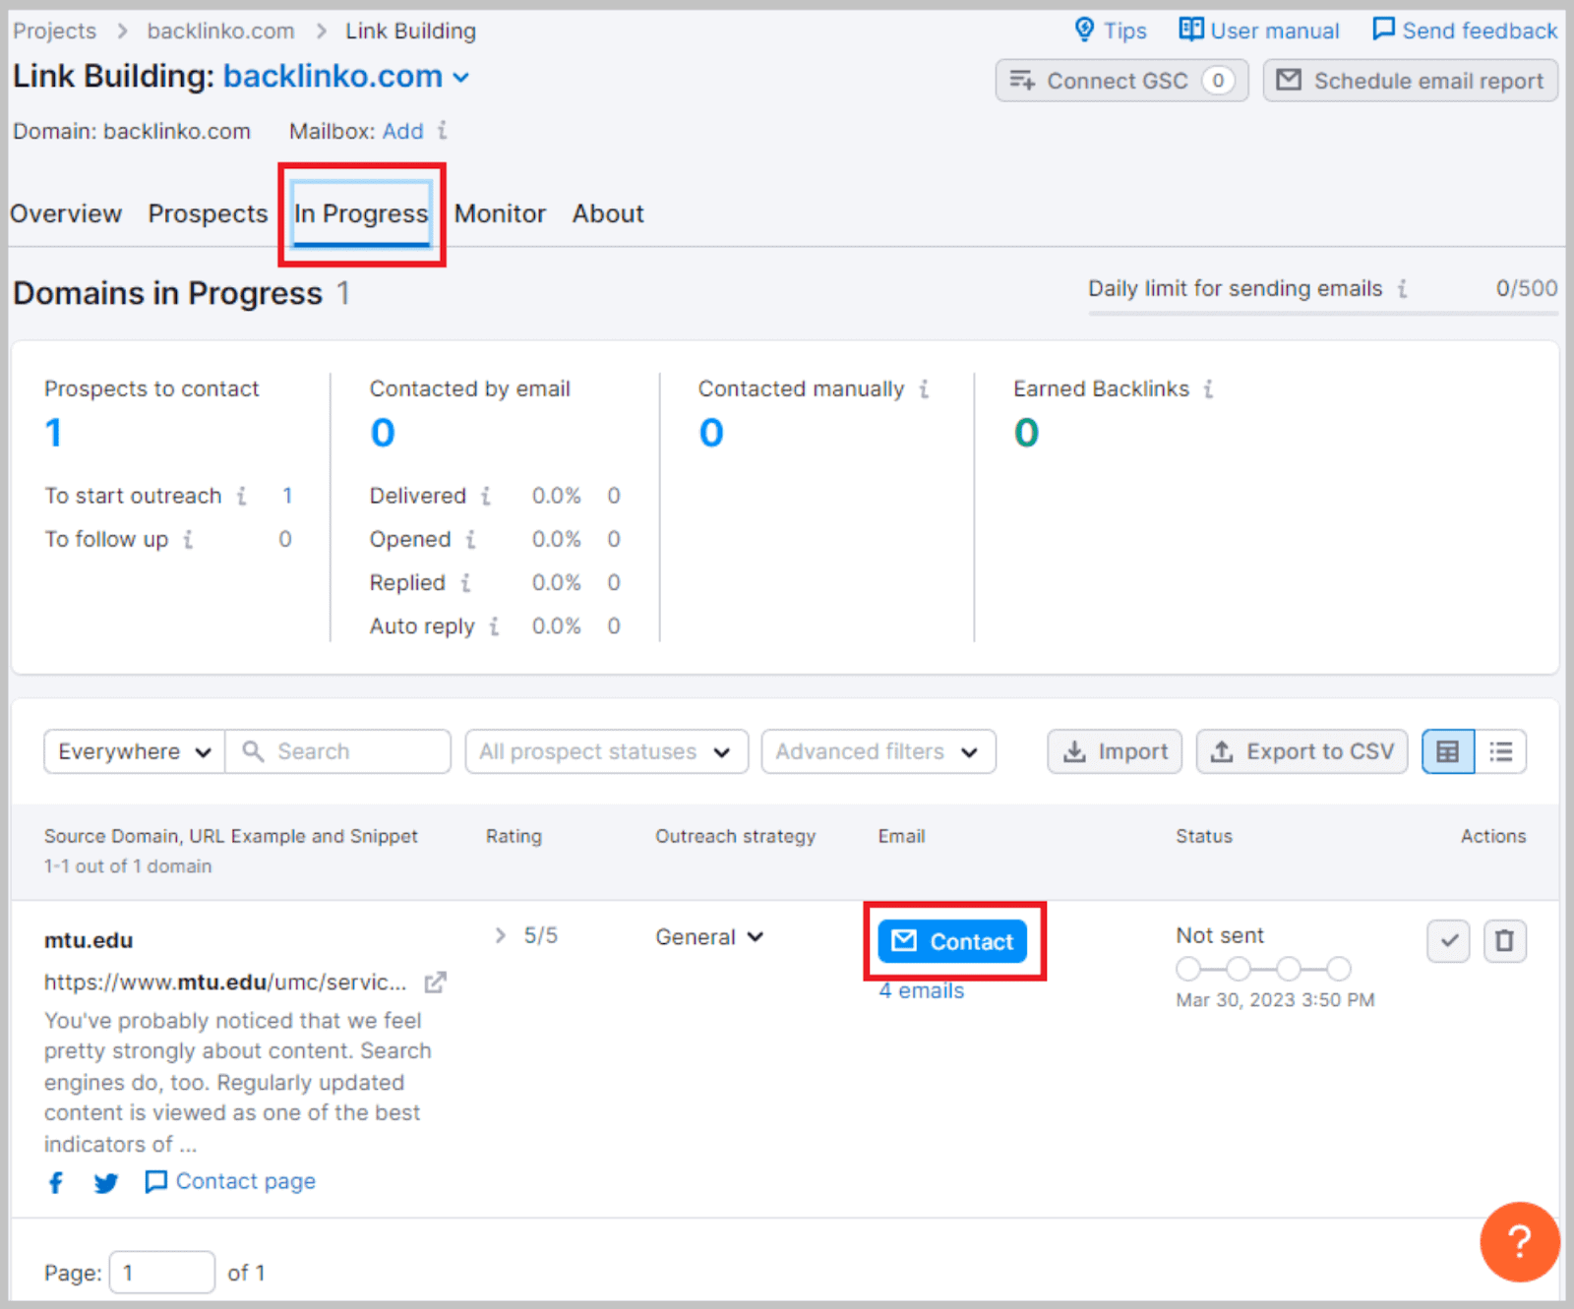Switch to the Overview tab
Viewport: 1574px width, 1309px height.
[66, 213]
